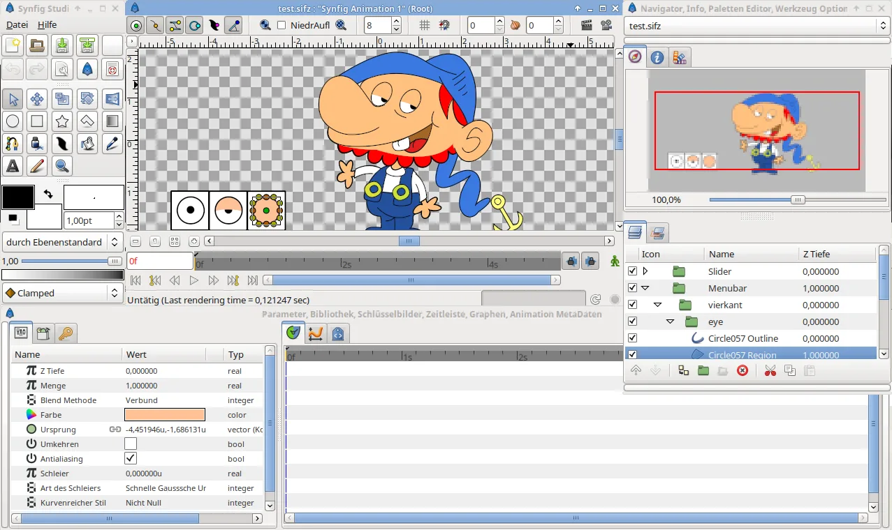892x530 pixels.
Task: Select the Circle tool
Action: click(x=13, y=121)
